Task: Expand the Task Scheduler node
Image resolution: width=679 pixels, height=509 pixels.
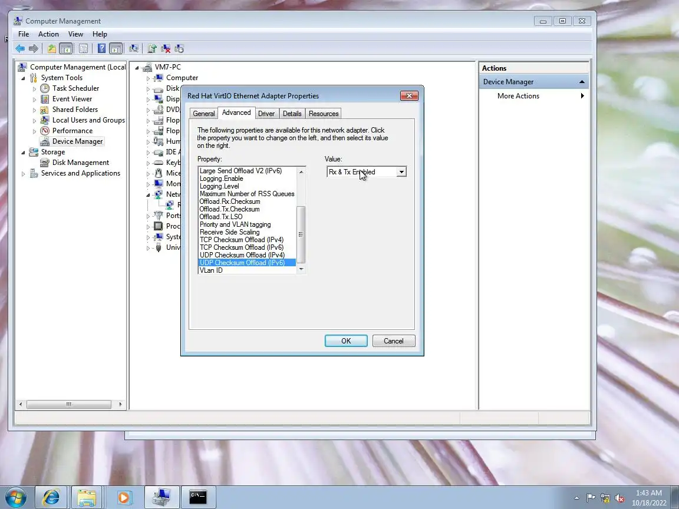Action: point(34,89)
